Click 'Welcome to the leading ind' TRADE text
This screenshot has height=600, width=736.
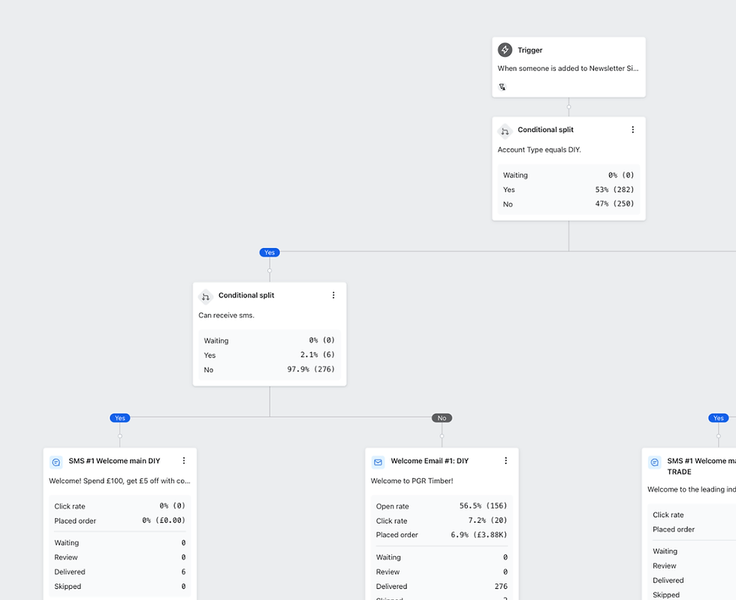point(692,490)
